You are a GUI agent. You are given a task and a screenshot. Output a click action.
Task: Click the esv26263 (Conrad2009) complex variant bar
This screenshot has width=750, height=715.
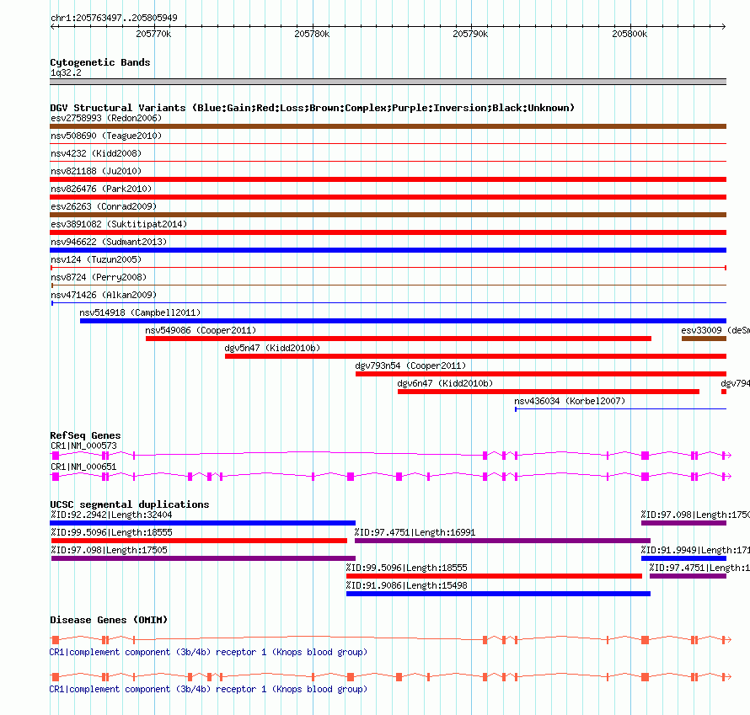[x=388, y=215]
